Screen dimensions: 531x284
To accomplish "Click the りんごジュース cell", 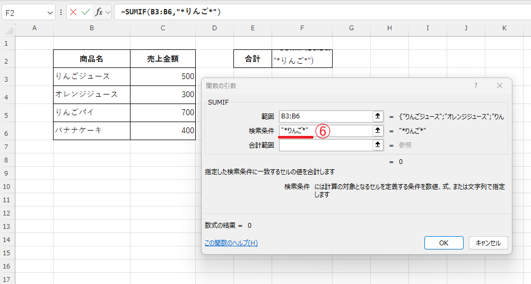I will 92,76.
